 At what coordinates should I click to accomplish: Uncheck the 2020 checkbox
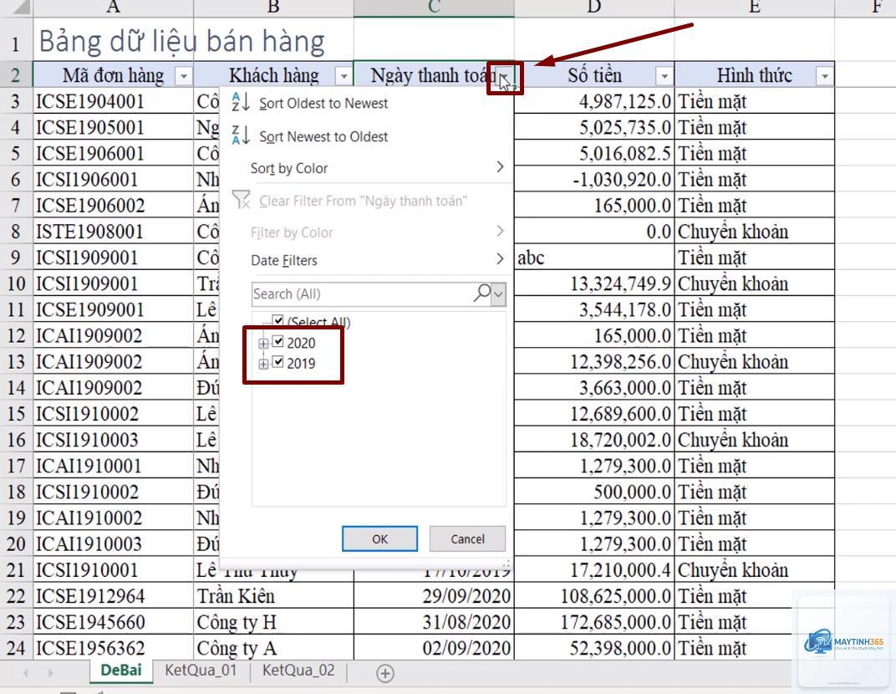pyautogui.click(x=277, y=342)
